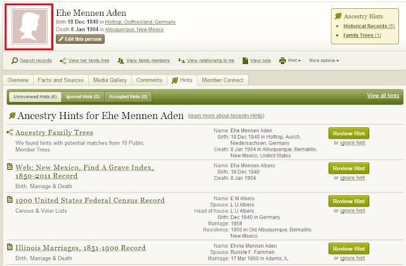Ignore hint for Illinois Marriages record
This screenshot has height=266, width=406.
tap(353, 258)
